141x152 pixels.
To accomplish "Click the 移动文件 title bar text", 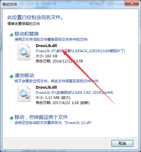I will 10,5.
